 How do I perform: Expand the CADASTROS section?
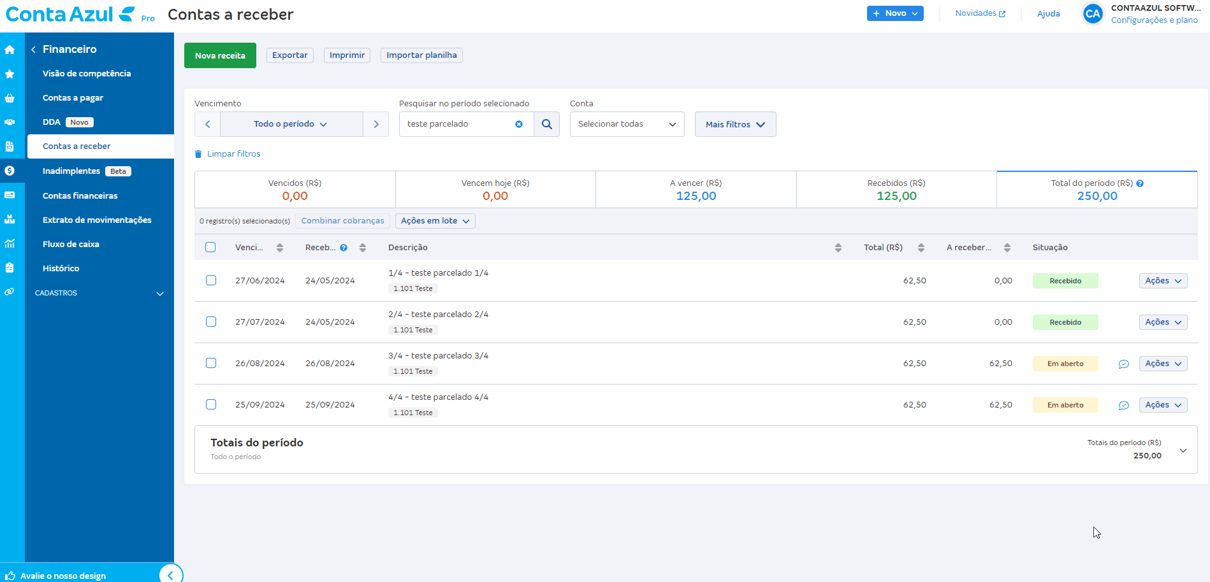99,293
